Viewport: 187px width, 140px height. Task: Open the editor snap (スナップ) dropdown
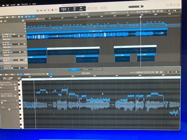click(145, 72)
